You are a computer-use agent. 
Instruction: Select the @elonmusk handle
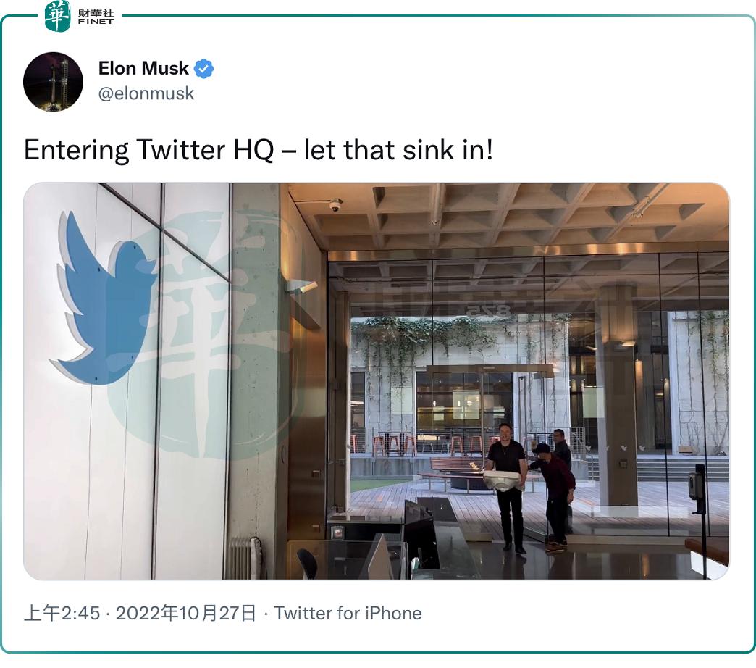(148, 92)
